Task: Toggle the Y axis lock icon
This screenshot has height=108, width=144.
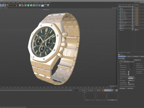Action: pos(2,5)
